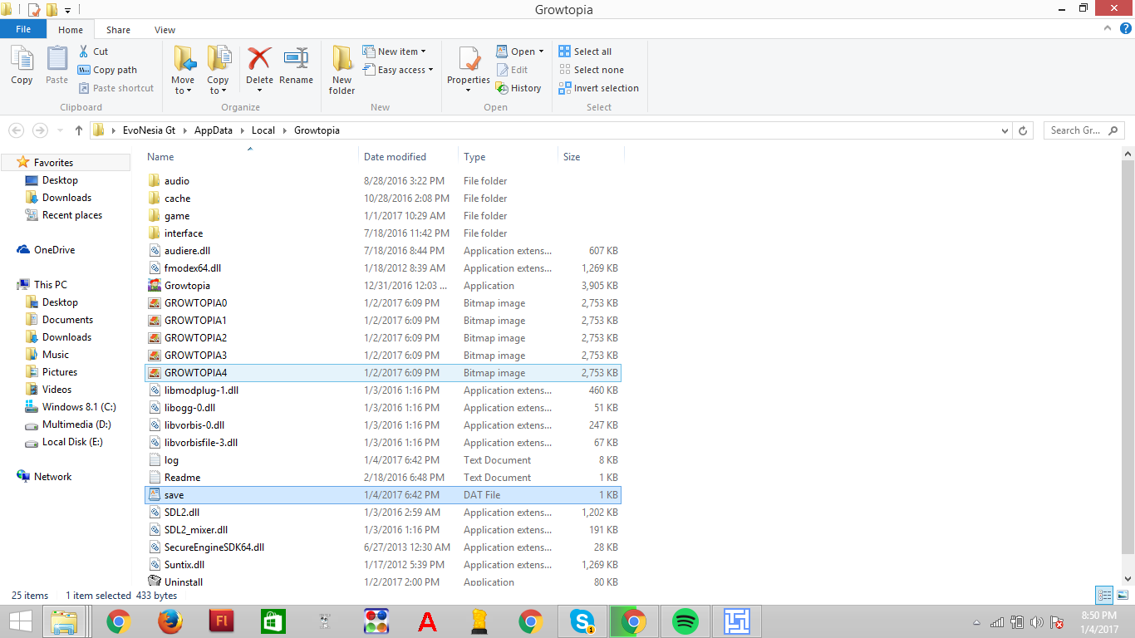Go up one folder level
This screenshot has width=1135, height=638.
[x=79, y=130]
